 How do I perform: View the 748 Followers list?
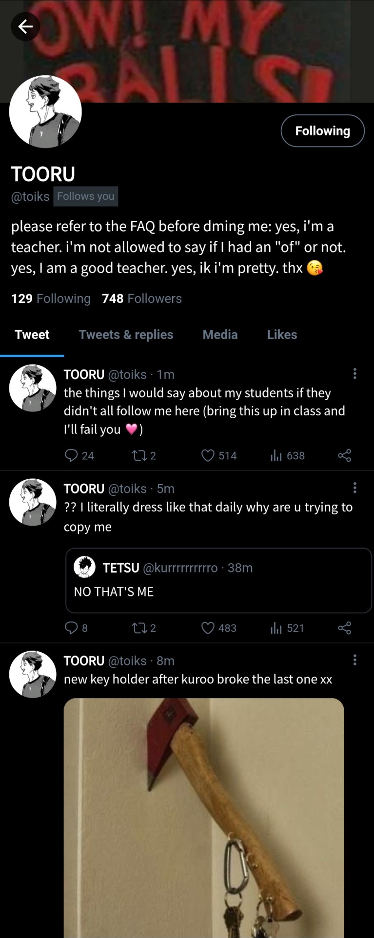141,298
